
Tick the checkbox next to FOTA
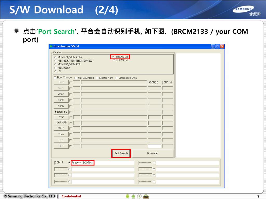(x=71, y=128)
